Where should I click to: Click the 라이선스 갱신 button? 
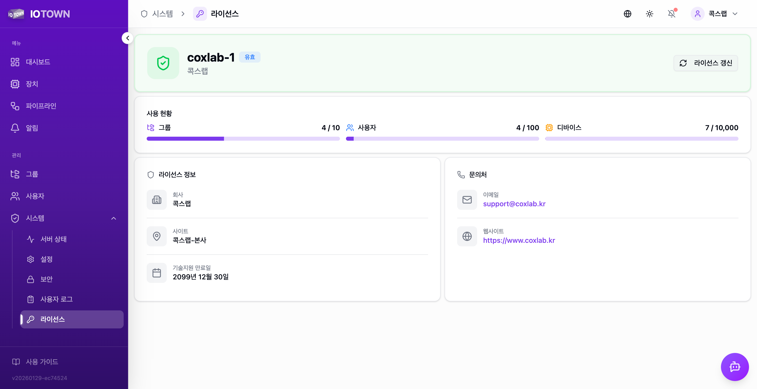click(x=705, y=63)
